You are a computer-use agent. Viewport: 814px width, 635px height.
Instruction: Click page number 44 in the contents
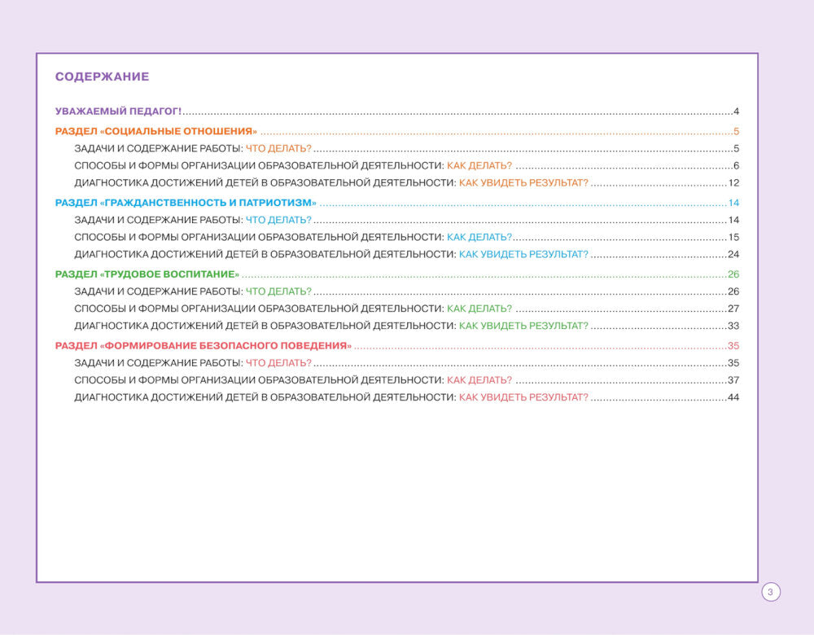pyautogui.click(x=733, y=397)
